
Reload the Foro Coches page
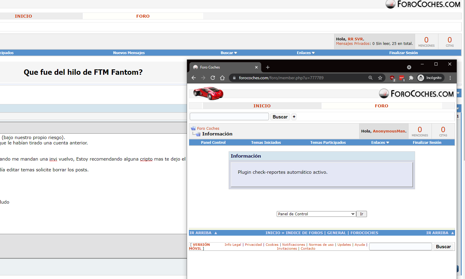pos(213,78)
